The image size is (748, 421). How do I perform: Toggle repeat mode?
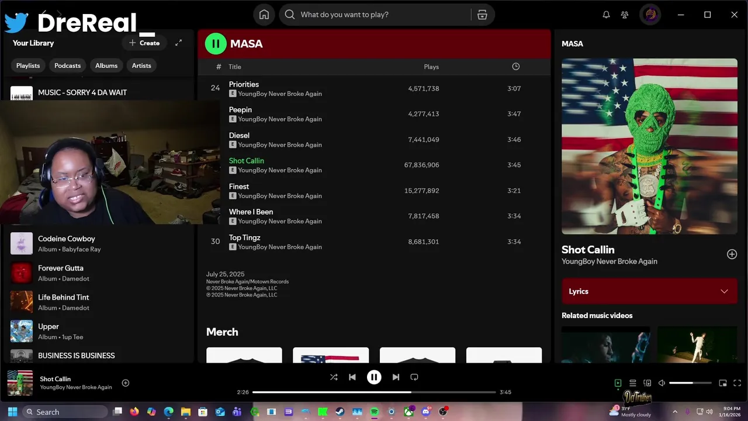click(414, 377)
